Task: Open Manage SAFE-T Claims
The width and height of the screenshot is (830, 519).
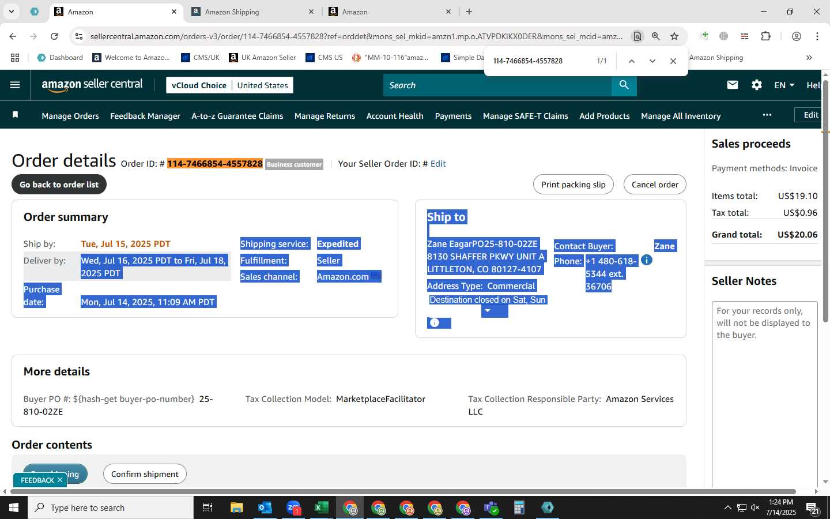Action: click(526, 116)
